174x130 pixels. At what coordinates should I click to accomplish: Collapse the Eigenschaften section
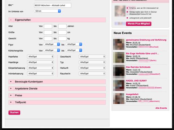pyautogui.click(x=57, y=20)
